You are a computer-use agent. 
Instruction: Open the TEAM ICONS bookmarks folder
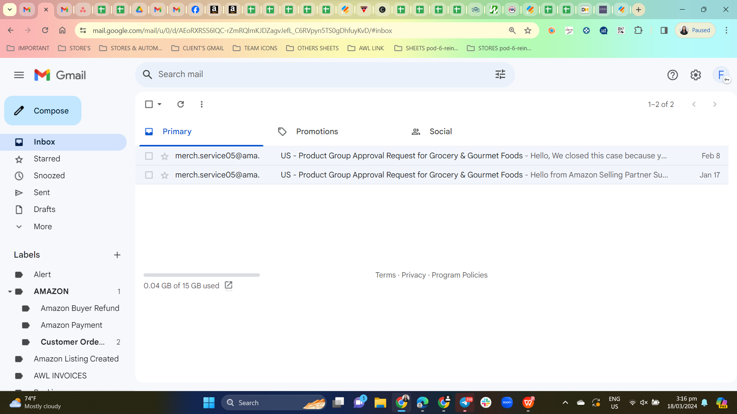[255, 48]
